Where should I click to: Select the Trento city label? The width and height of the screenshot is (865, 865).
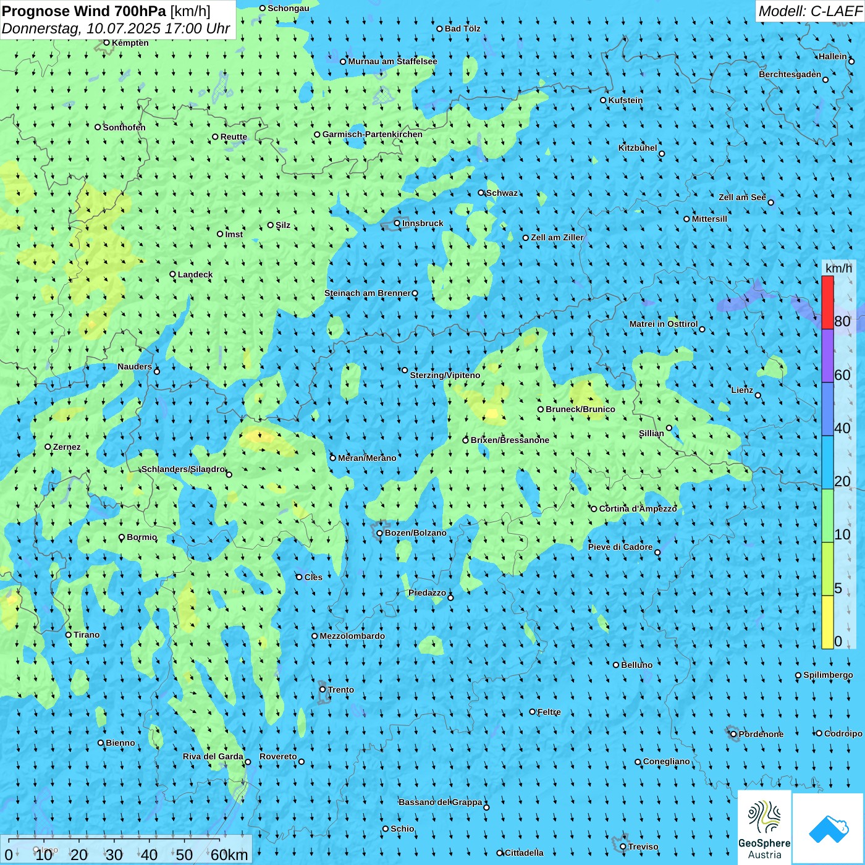tap(341, 690)
